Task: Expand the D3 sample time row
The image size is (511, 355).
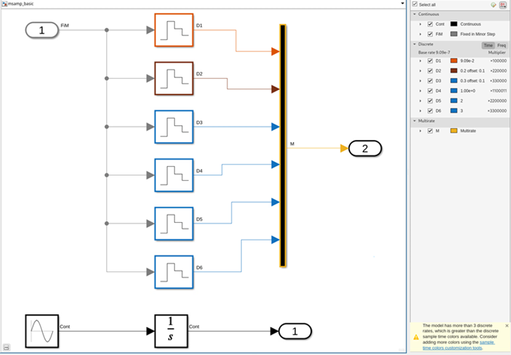Action: [420, 80]
